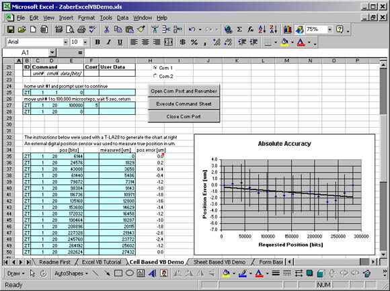Image resolution: width=390 pixels, height=291 pixels.
Task: Insert WordArt from the drawing toolbar
Action: pos(152,274)
